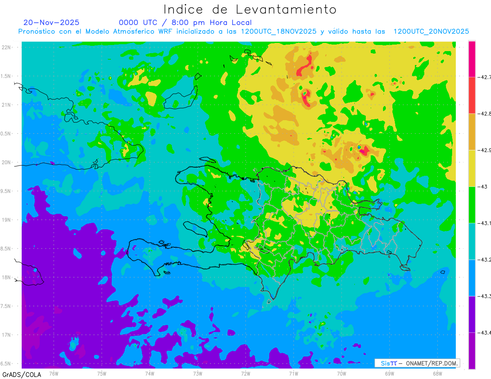Click the legend value "-42.7"

pos(485,77)
